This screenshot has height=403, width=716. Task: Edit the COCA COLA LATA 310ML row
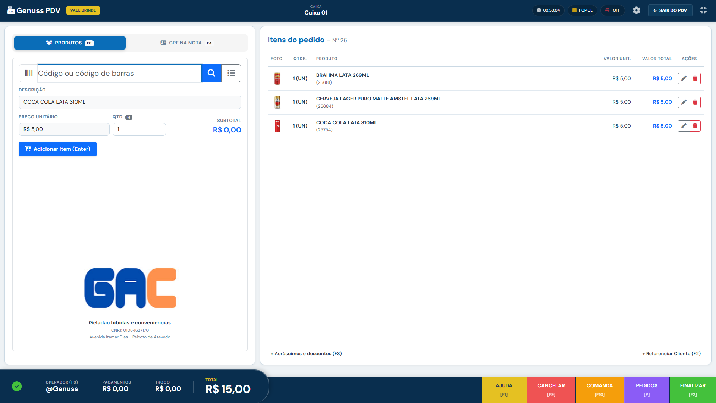tap(684, 126)
